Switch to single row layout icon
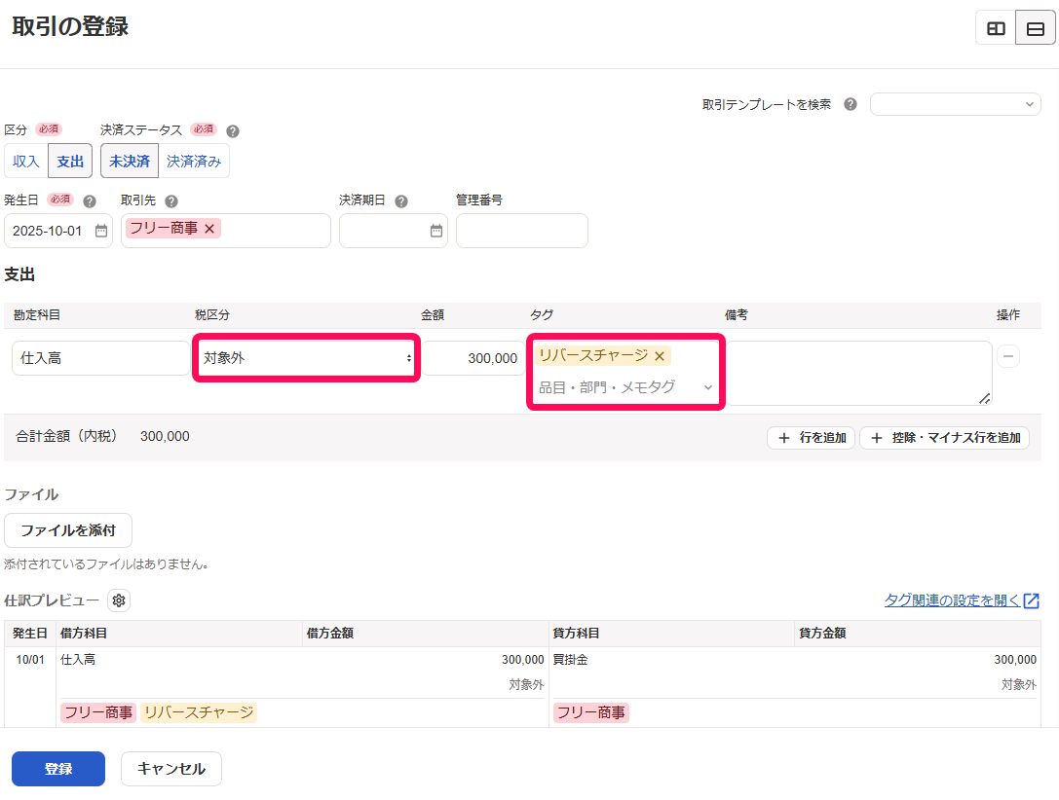Screen dimensions: 1059x800 (1035, 28)
